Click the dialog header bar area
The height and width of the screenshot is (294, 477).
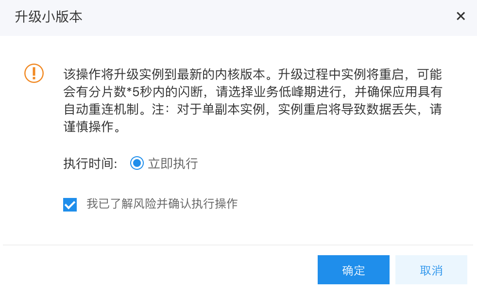238,17
